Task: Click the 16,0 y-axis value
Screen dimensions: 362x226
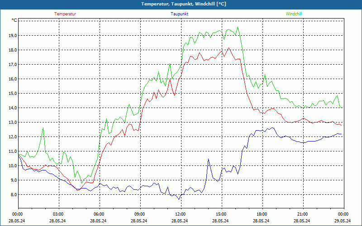Action: pos(13,79)
